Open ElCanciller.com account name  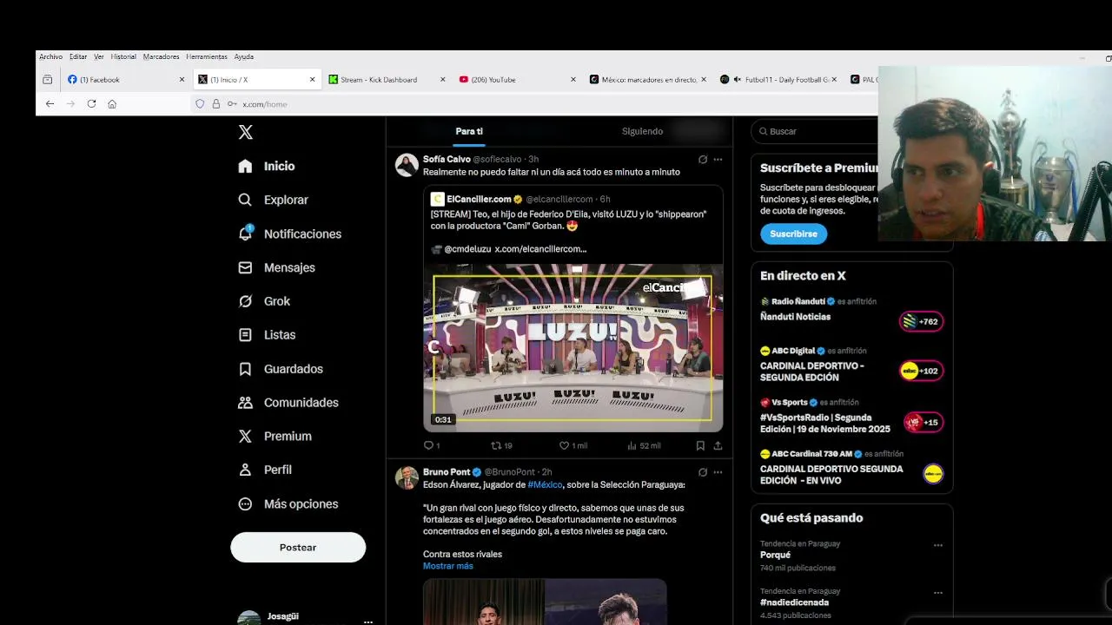point(479,199)
